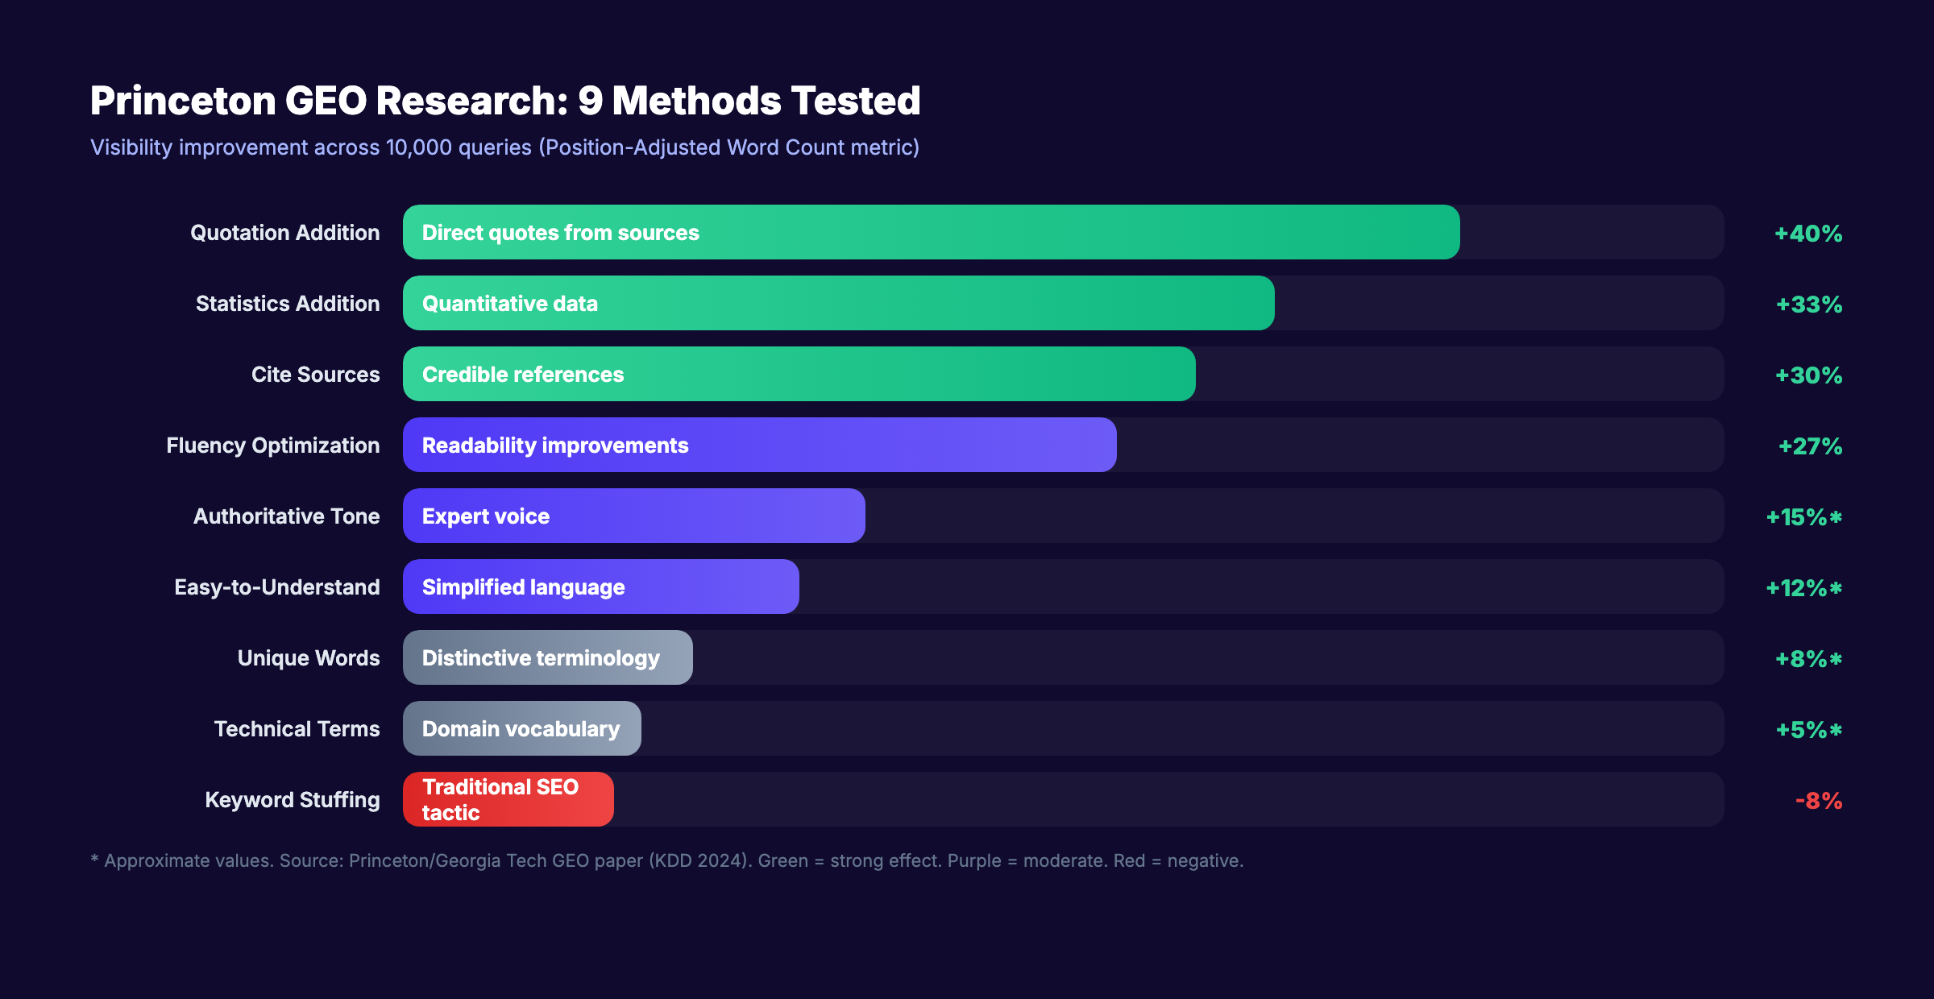Click the Cite Sources green bar

click(798, 374)
